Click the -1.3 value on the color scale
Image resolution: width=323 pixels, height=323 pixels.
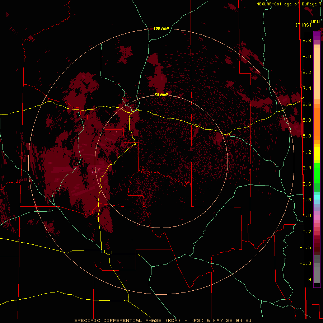pos(305,263)
